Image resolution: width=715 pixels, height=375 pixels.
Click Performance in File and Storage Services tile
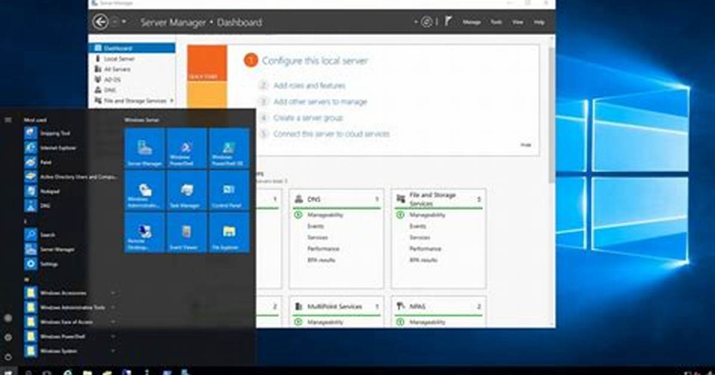(x=426, y=249)
